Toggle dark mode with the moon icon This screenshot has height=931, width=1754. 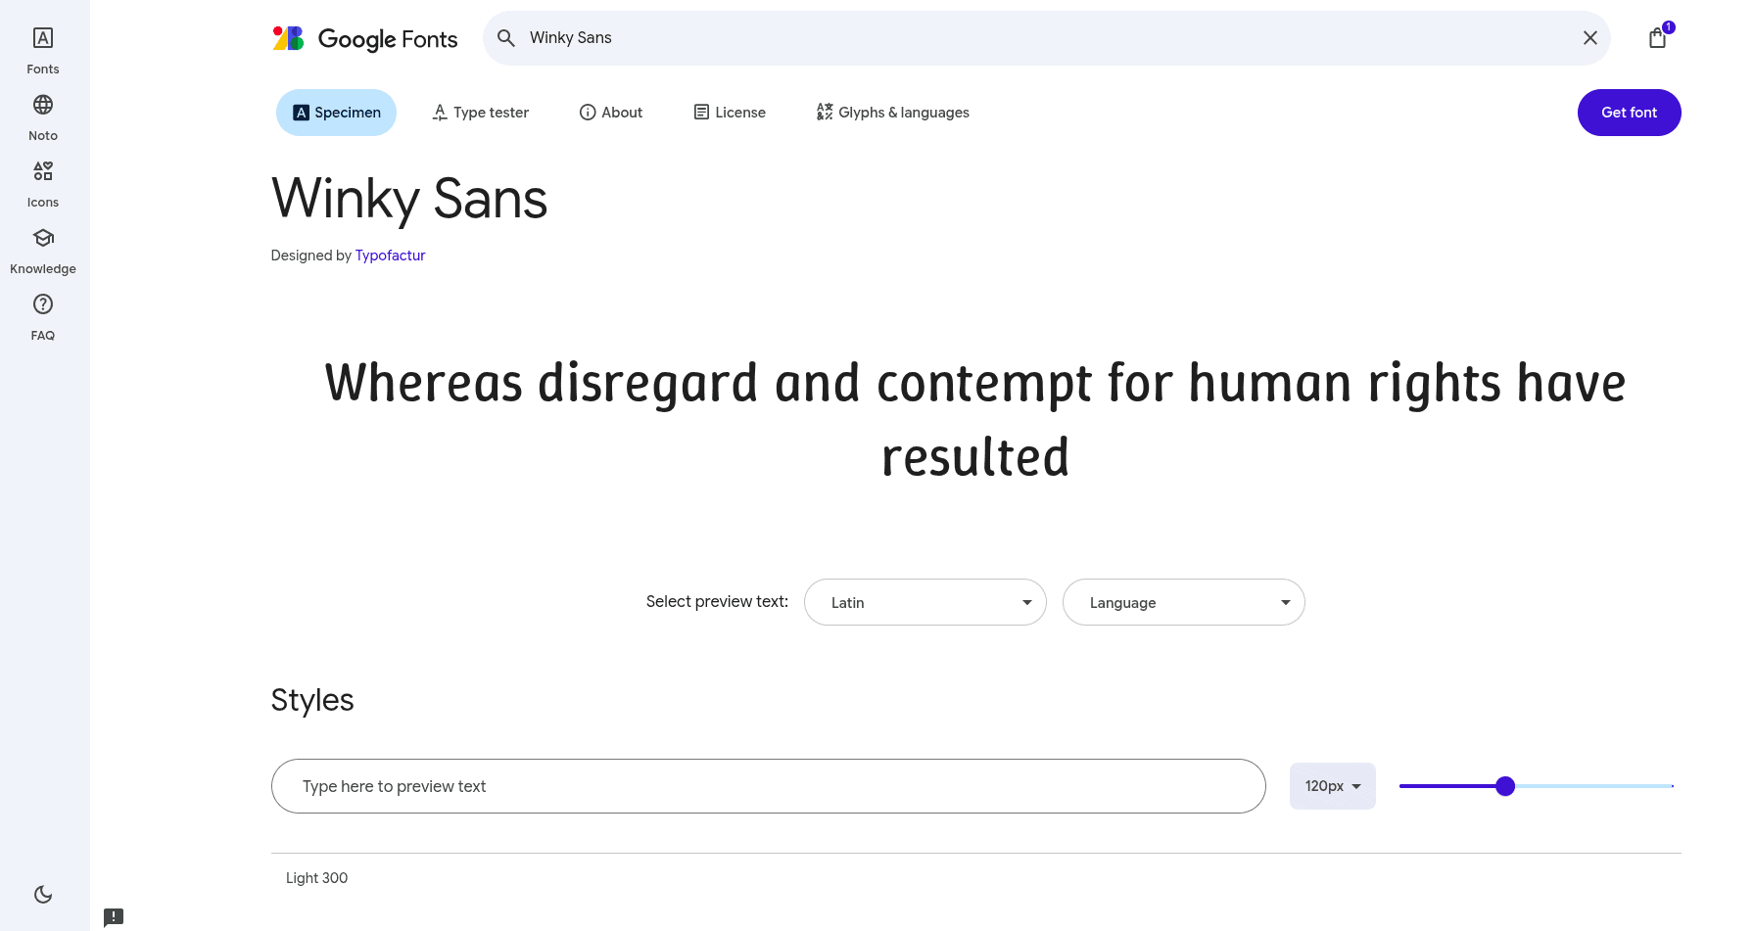pyautogui.click(x=42, y=894)
